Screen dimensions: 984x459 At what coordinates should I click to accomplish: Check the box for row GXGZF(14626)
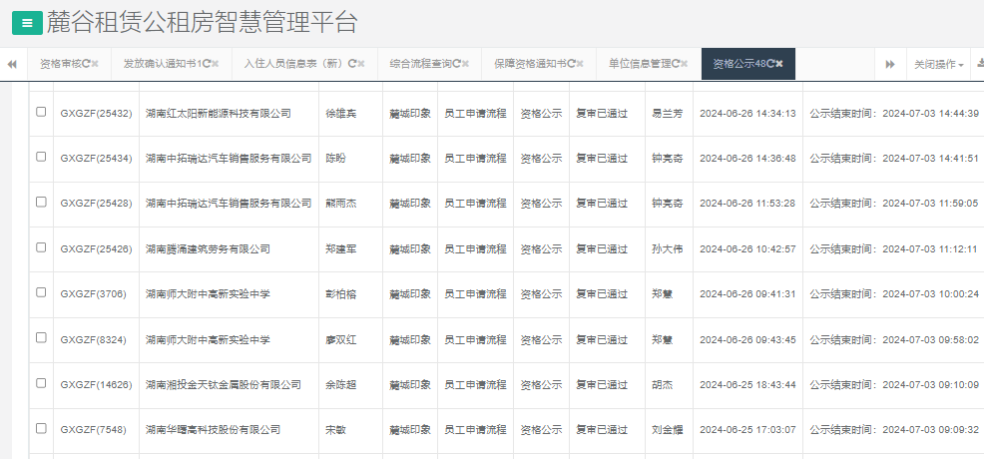tap(41, 382)
